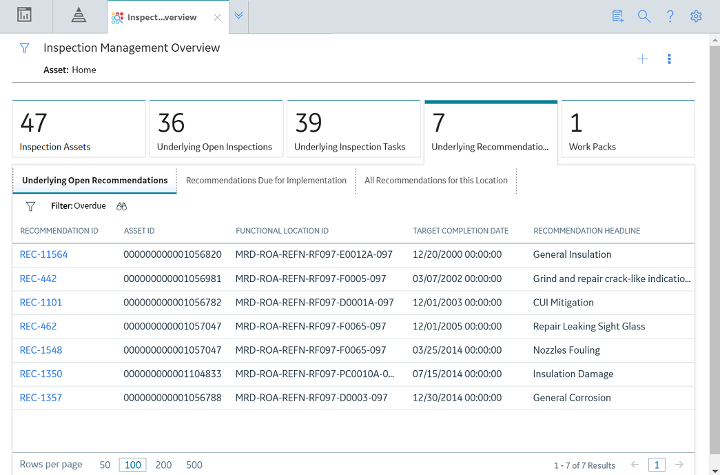
Task: Select the 7 Underlying Recommendations card
Action: [491, 132]
